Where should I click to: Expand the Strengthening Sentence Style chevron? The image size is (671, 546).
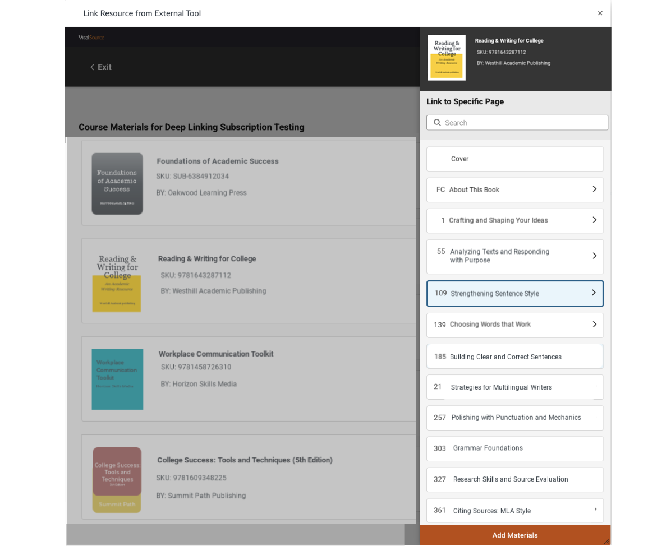coord(594,293)
